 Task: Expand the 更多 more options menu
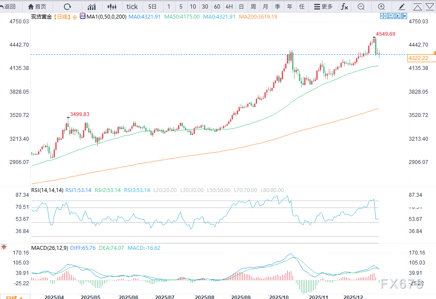tap(322, 6)
